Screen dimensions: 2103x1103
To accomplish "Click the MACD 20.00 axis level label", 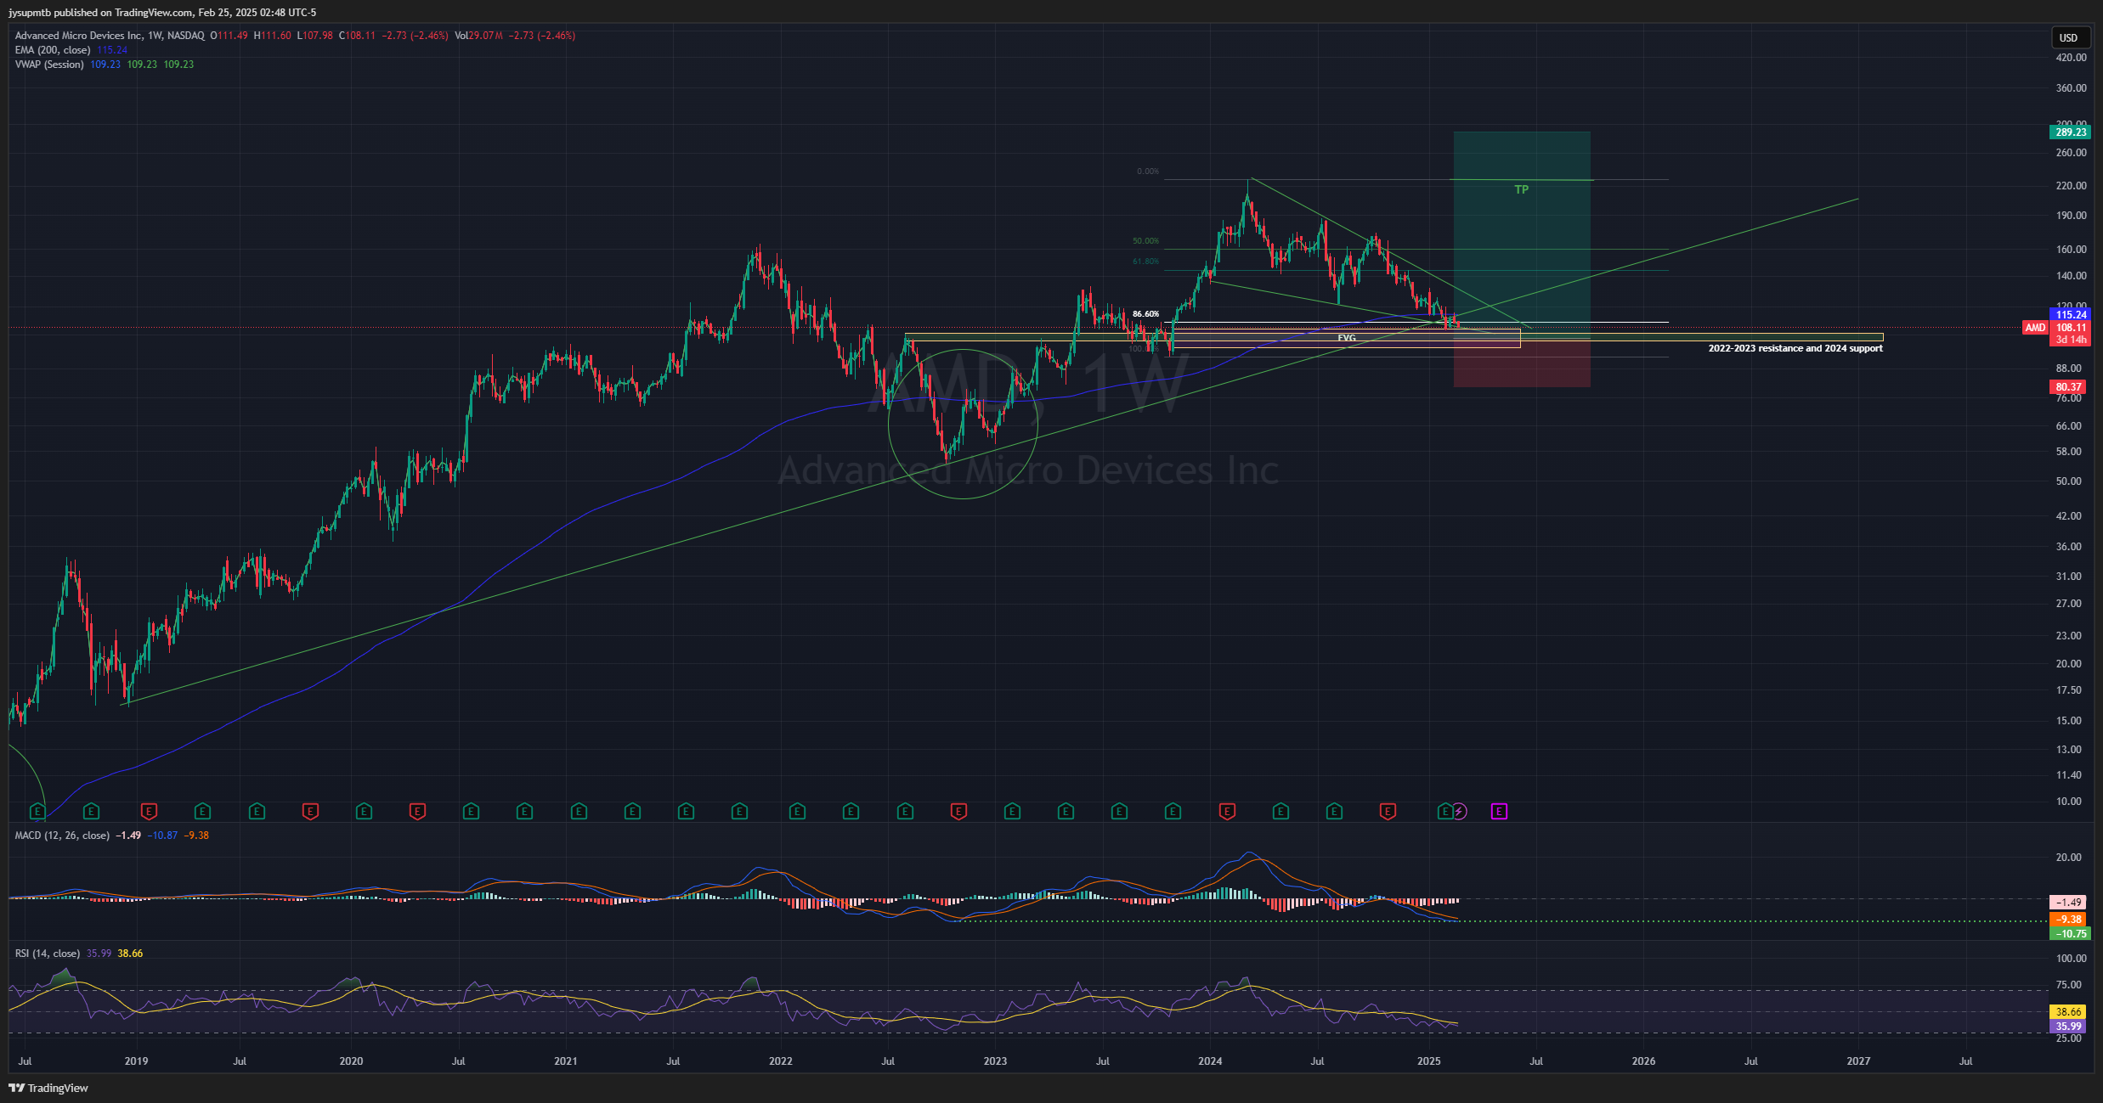I will (x=2068, y=858).
